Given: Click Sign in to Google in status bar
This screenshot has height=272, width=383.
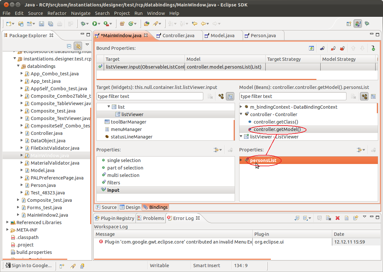Looking at the screenshot, I should pos(28,266).
